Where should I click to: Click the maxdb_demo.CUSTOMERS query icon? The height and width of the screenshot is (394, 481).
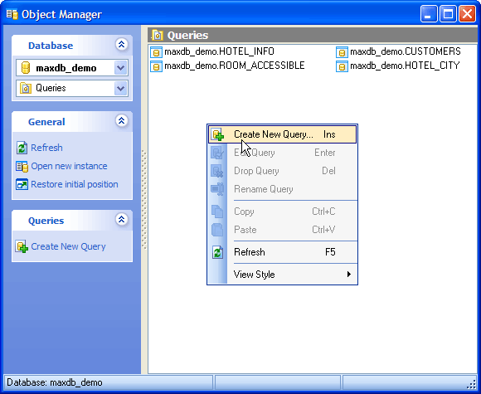(342, 52)
